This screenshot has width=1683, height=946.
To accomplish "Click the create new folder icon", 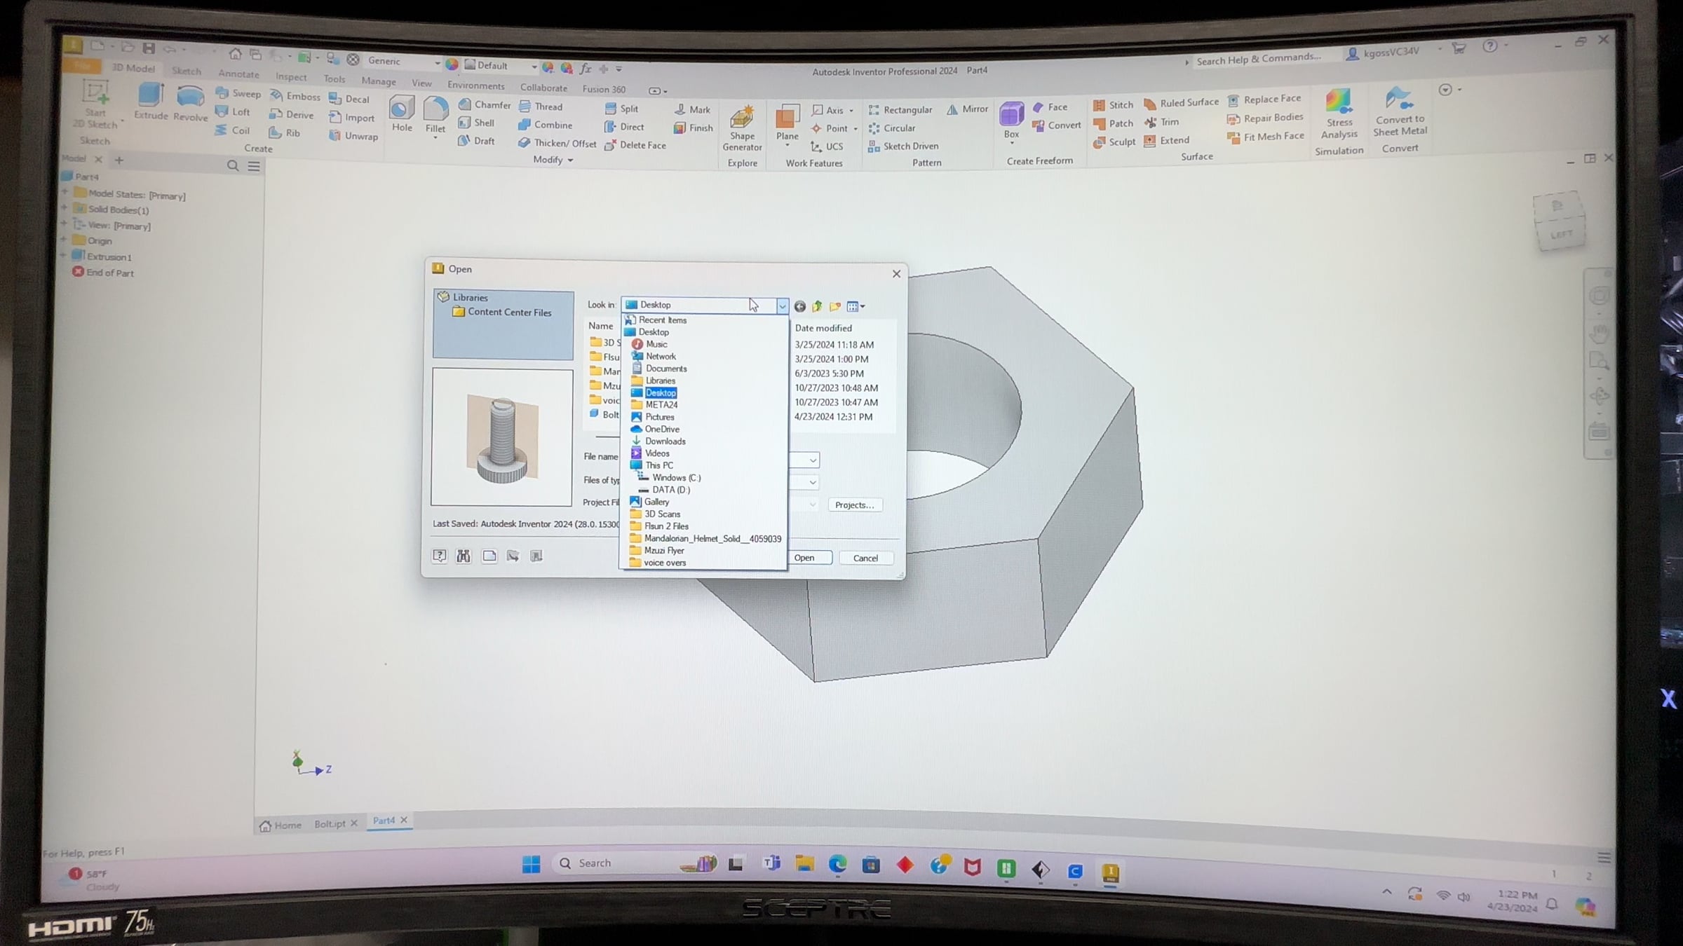I will click(834, 306).
